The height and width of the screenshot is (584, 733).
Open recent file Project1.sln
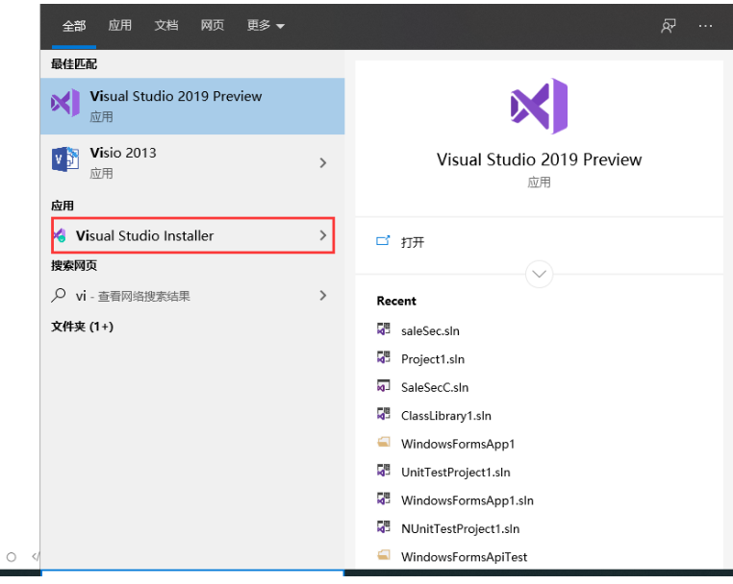pos(433,359)
